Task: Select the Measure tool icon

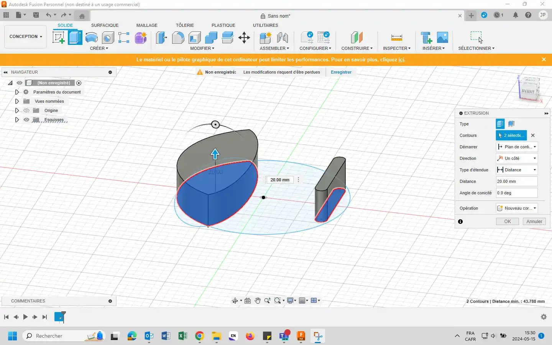Action: pyautogui.click(x=397, y=38)
